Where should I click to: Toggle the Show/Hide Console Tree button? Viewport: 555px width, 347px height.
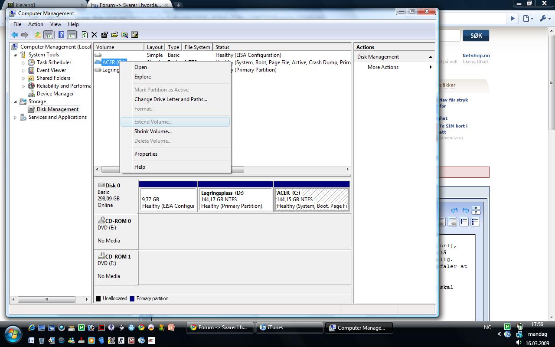click(49, 35)
